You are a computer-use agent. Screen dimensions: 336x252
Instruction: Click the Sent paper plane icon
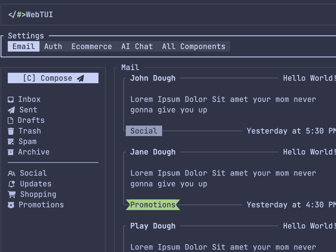point(11,110)
